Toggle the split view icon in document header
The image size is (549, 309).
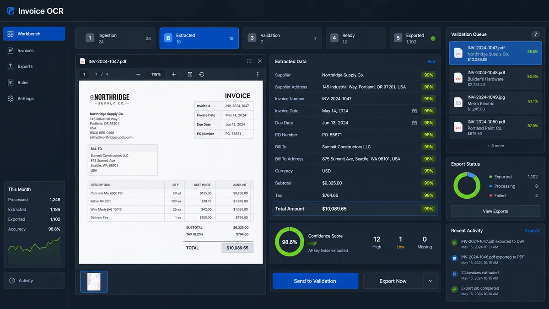coord(249,61)
